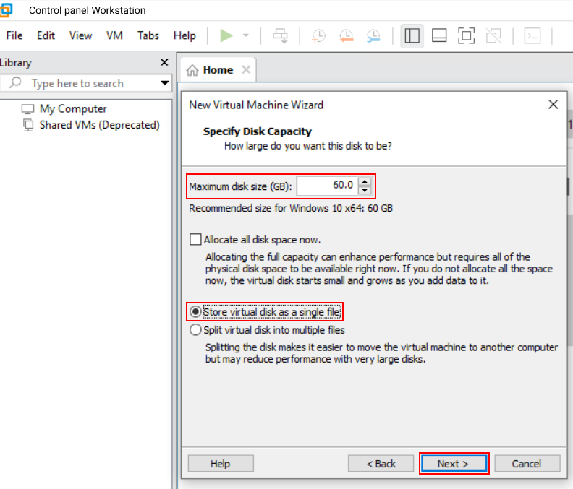Enter full screen mode icon
573x489 pixels.
point(466,35)
